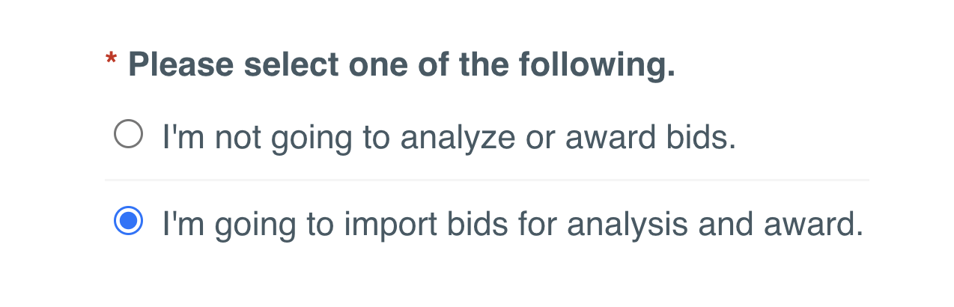Select the "I'm not going to analyze or award bids" radio button
Viewport: 954px width, 307px height.
[128, 136]
